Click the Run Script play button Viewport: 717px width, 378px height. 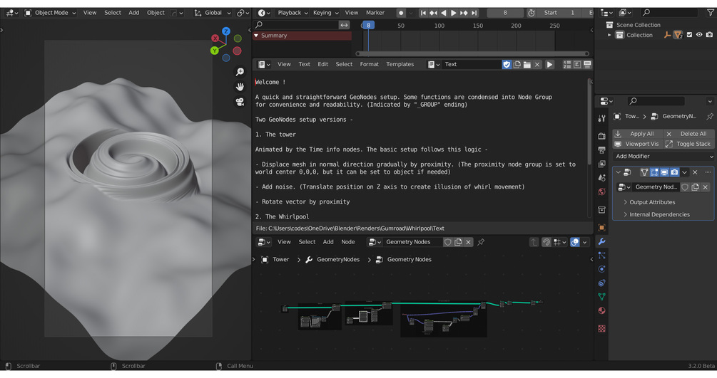[x=549, y=64]
